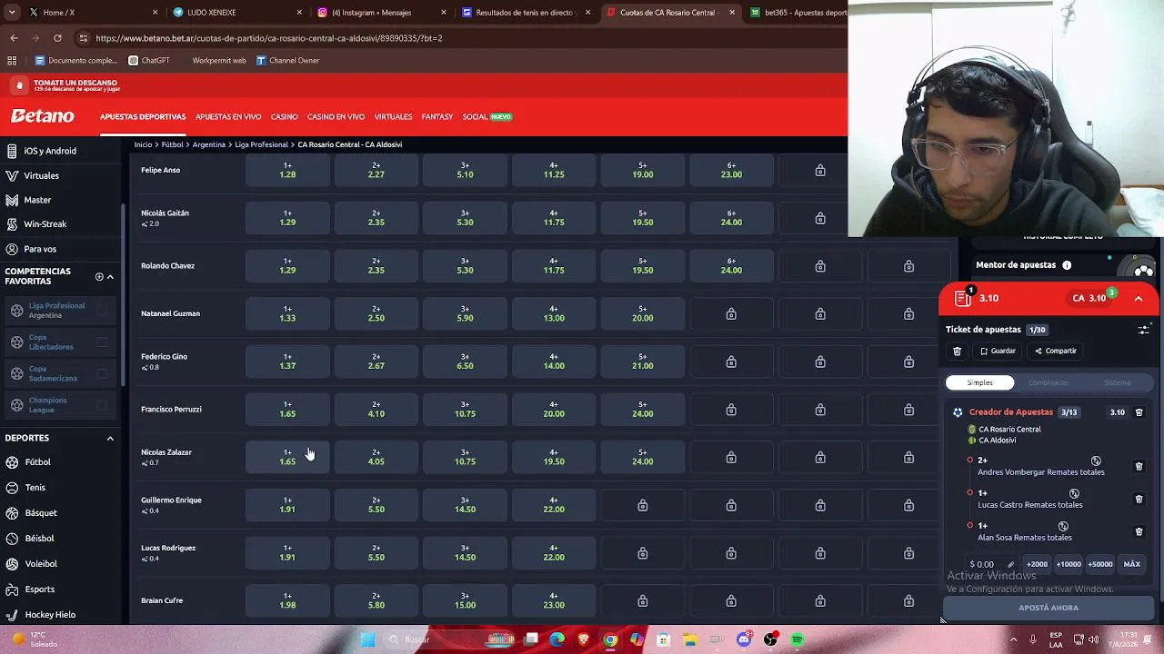Open the Fantasy tab
1164x654 pixels.
(437, 117)
